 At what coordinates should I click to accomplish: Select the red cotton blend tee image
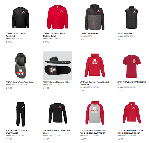pyautogui.click(x=132, y=66)
